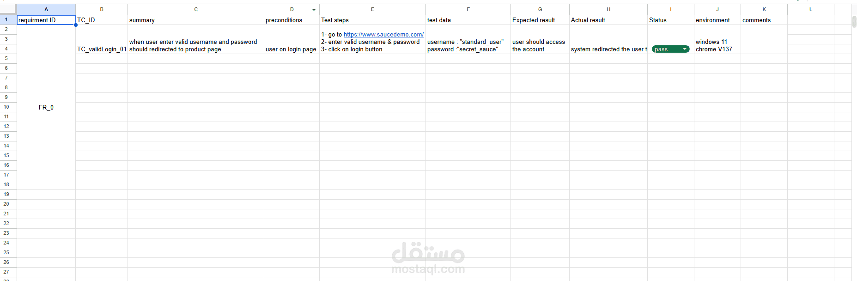Screen dimensions: 857x281
Task: Click the vertical scrollbar thumb
Action: pos(854,22)
